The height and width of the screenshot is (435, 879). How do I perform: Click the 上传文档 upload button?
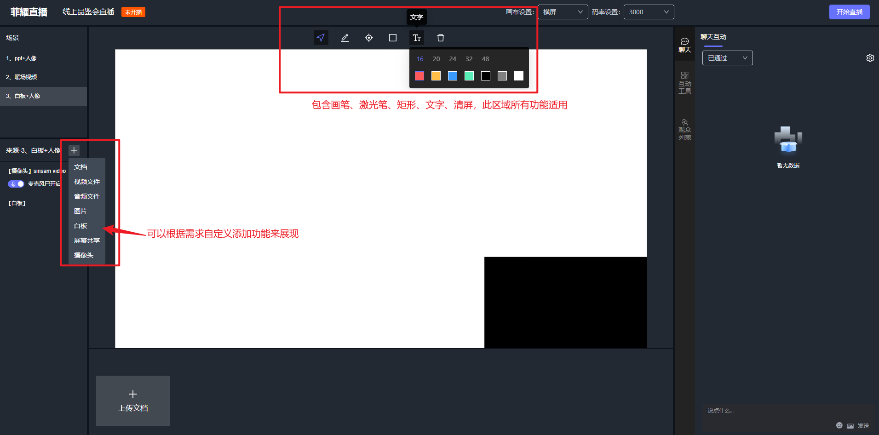[132, 401]
